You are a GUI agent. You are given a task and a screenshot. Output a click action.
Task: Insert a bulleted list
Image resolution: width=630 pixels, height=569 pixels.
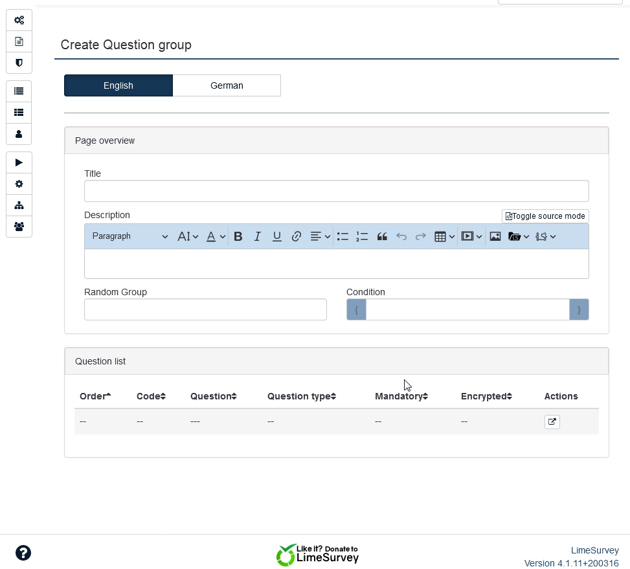pos(343,237)
